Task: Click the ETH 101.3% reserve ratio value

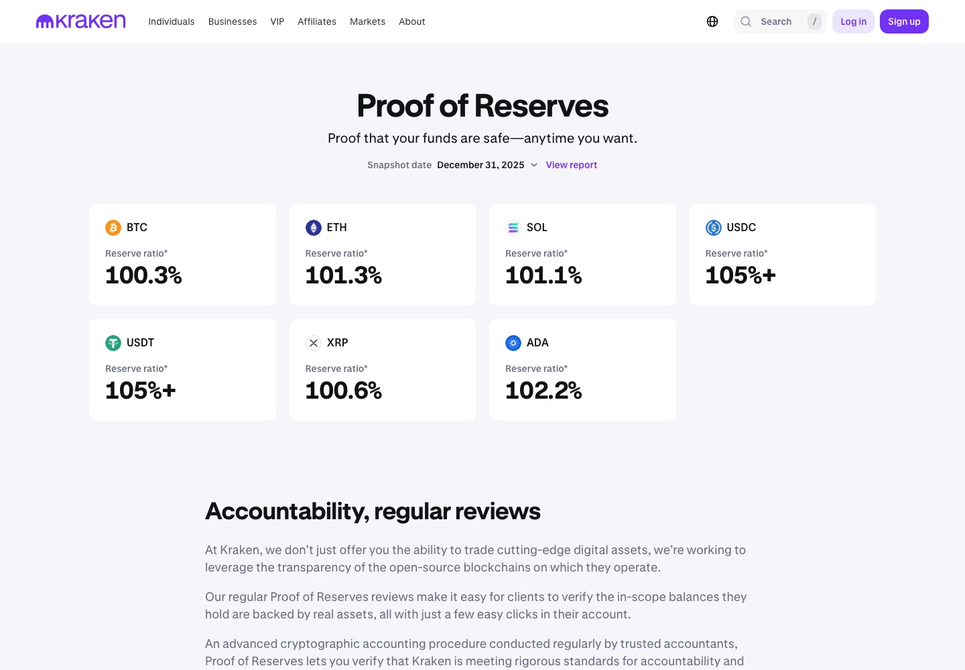Action: pyautogui.click(x=344, y=275)
